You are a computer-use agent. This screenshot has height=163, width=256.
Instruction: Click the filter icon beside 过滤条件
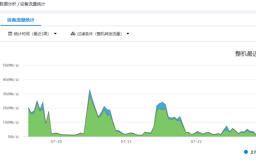73,34
